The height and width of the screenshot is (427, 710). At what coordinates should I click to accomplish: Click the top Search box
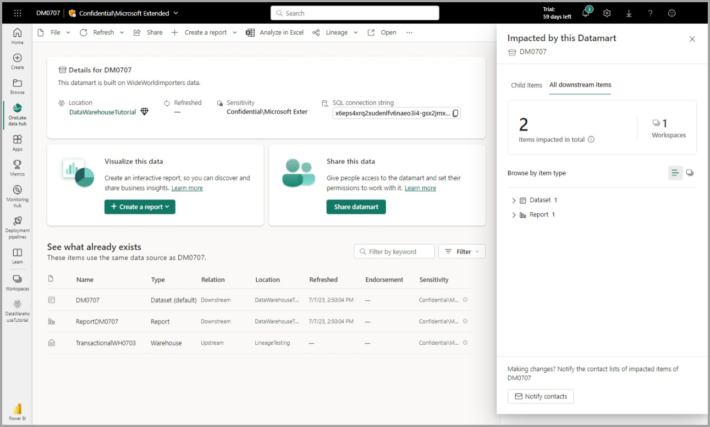354,13
